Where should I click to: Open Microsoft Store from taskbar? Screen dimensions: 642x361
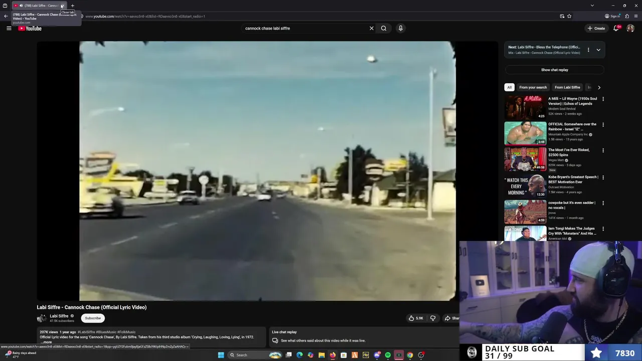344,355
